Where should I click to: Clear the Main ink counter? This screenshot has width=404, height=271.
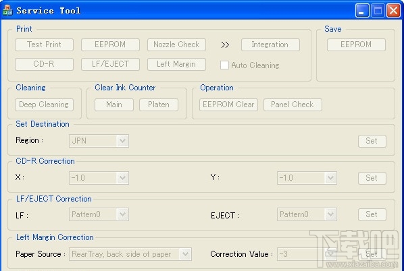(114, 104)
